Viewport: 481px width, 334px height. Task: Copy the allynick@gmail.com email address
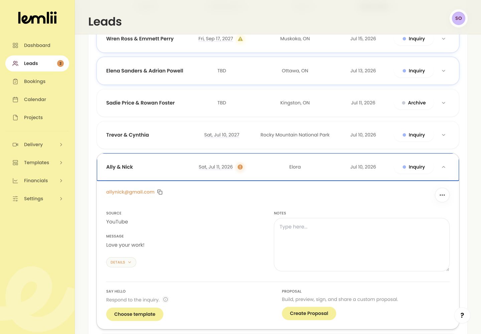(160, 192)
